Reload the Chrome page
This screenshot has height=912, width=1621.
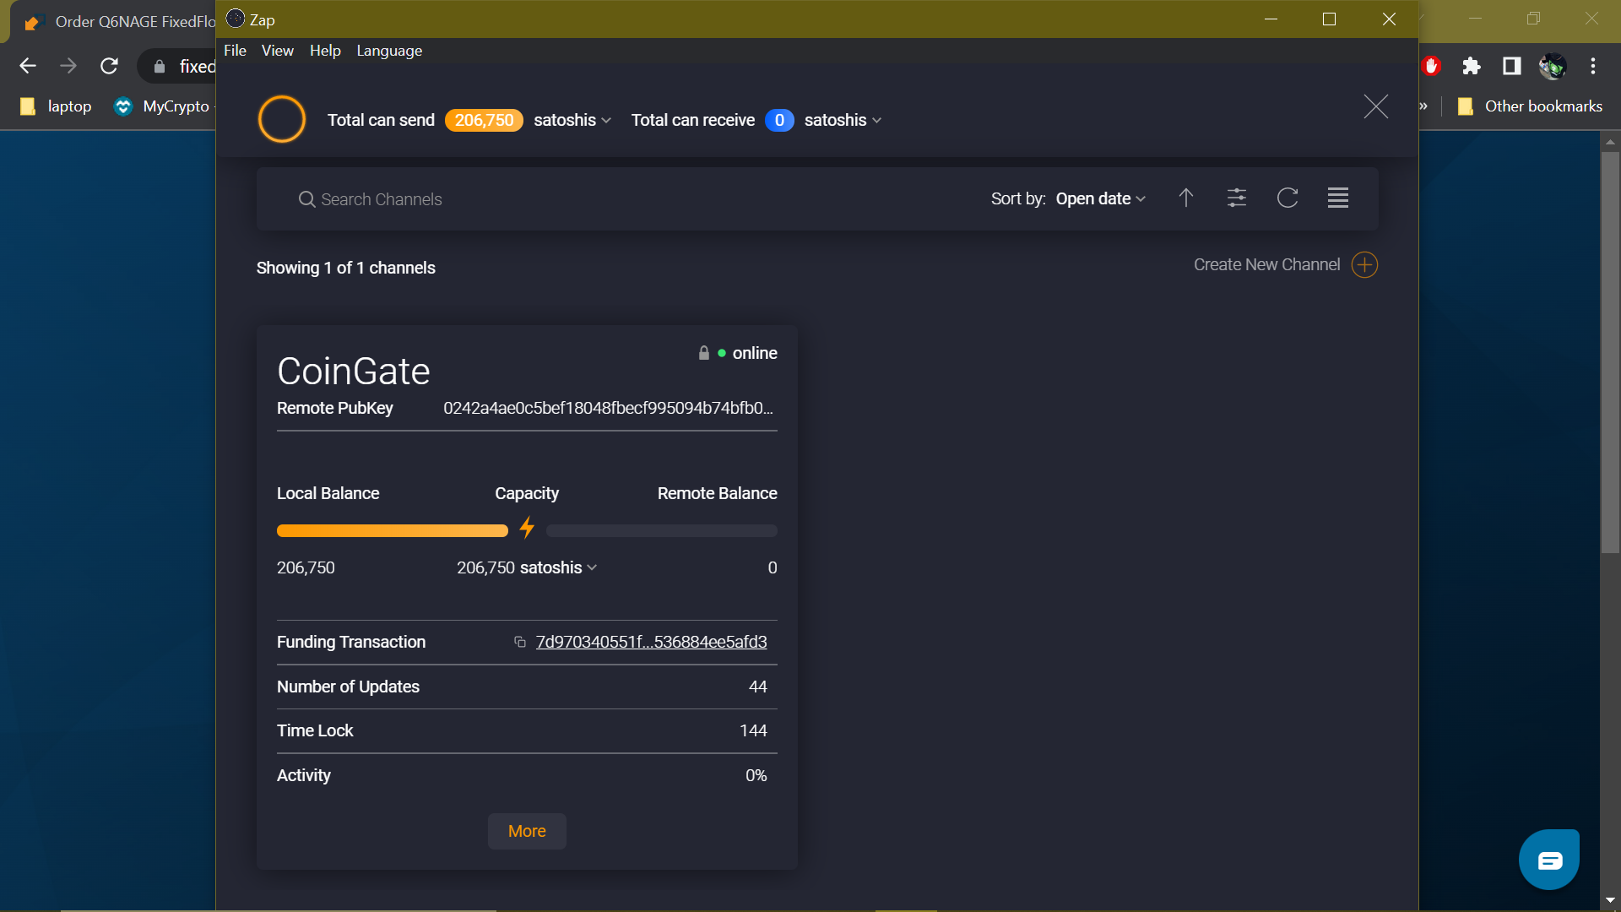coord(109,66)
